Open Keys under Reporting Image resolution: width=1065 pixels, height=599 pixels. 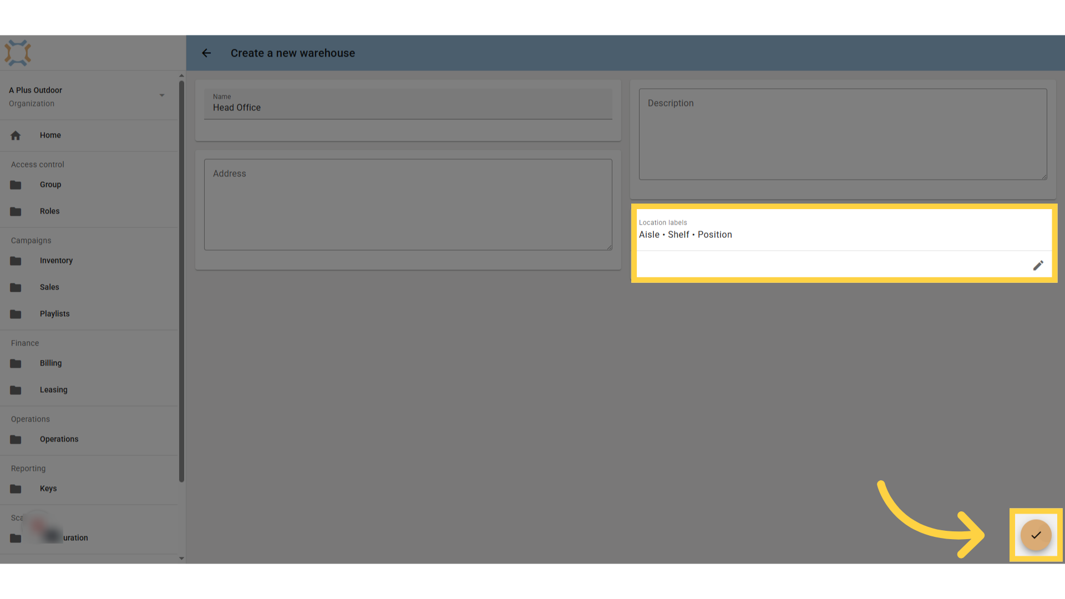89,489
